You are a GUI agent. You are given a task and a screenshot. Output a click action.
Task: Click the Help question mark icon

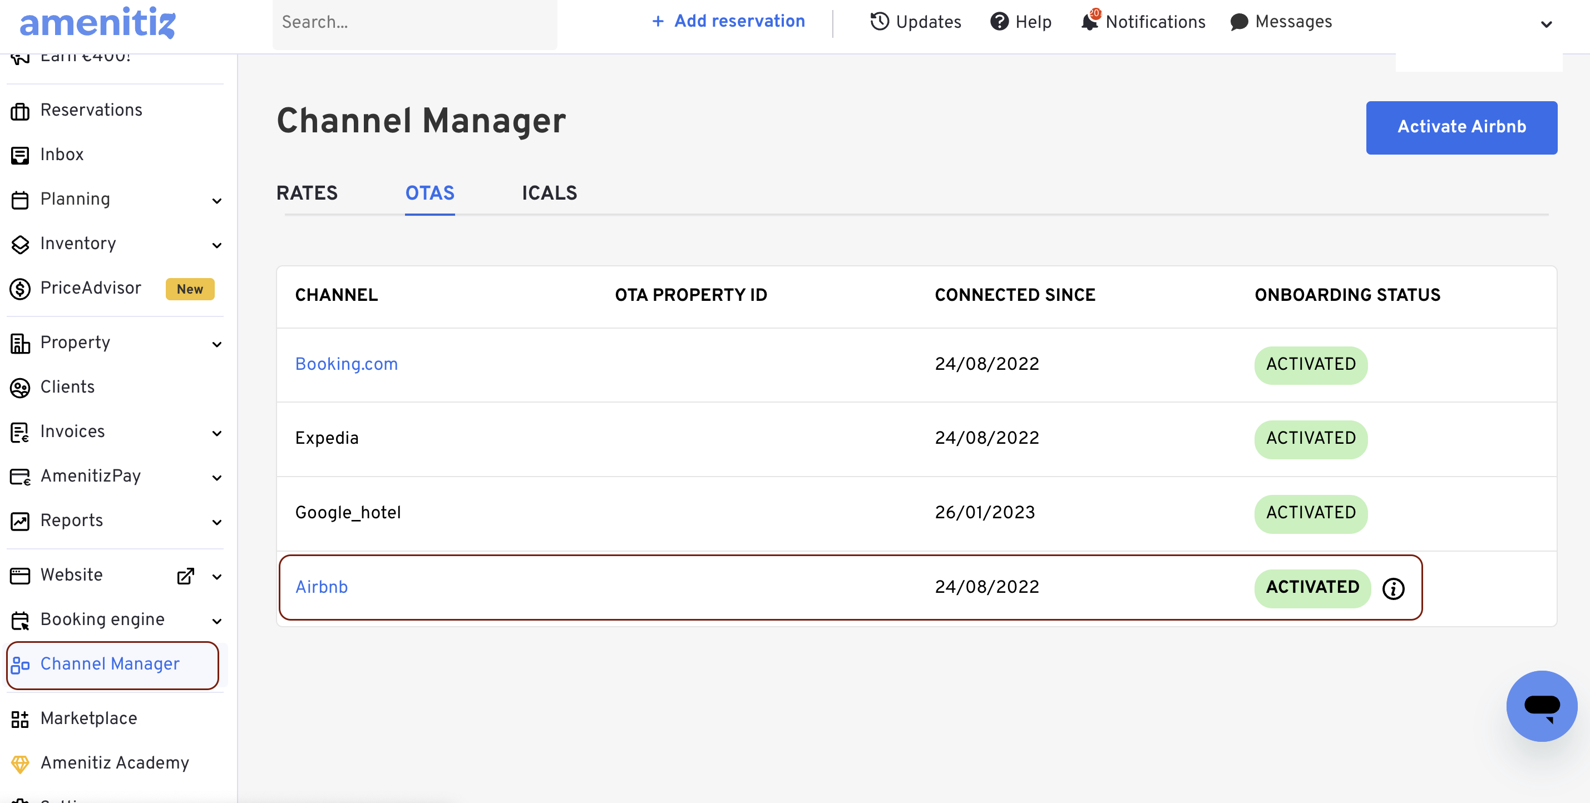[x=999, y=22]
